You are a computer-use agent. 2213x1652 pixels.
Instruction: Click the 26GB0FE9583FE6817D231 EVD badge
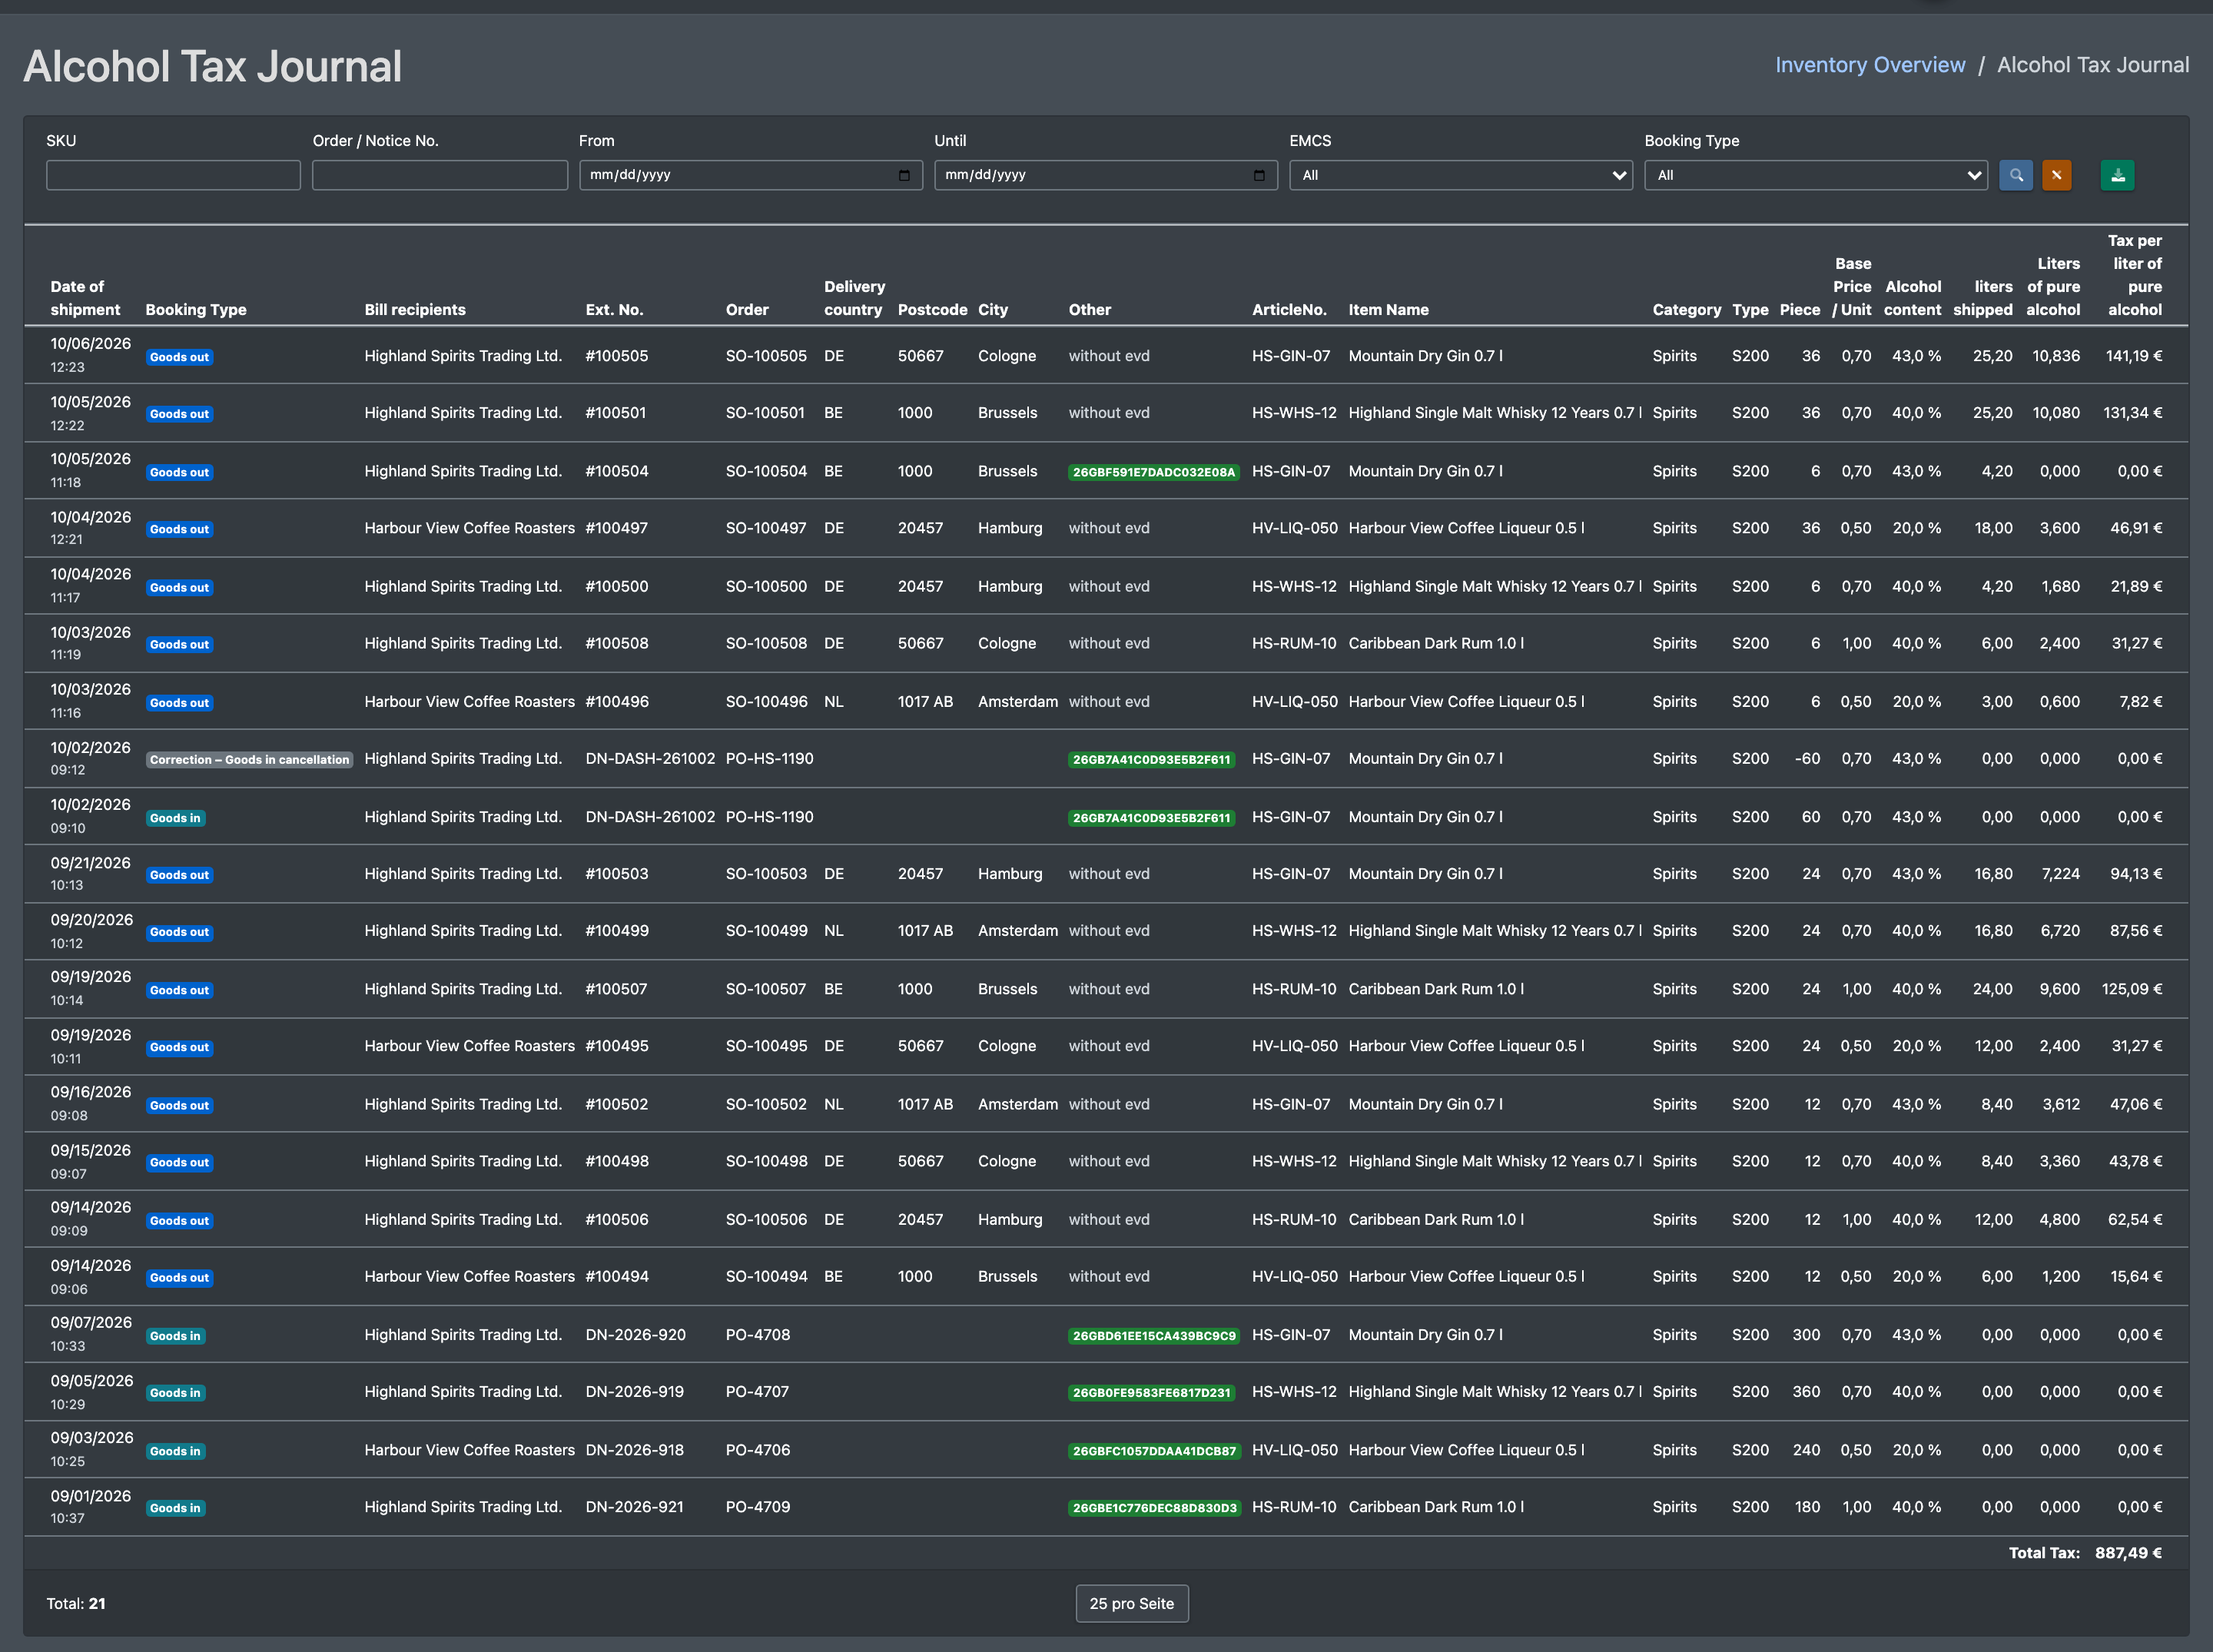click(1151, 1393)
